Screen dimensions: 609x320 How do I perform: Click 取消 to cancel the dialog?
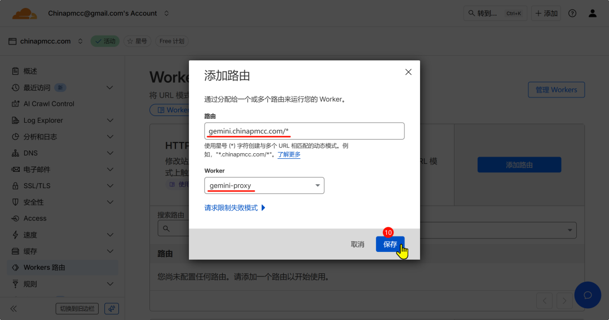[358, 244]
